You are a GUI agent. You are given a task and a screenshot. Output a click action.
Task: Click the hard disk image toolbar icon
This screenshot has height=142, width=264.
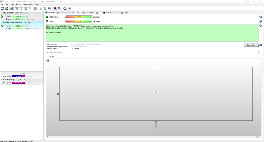point(11,8)
